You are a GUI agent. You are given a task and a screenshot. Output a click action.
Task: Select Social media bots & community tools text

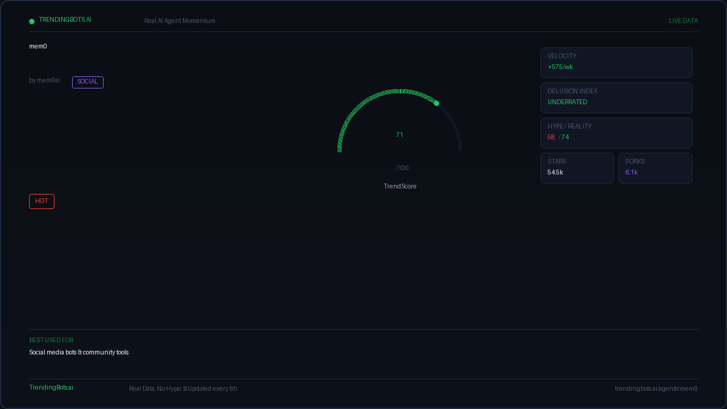pyautogui.click(x=79, y=352)
